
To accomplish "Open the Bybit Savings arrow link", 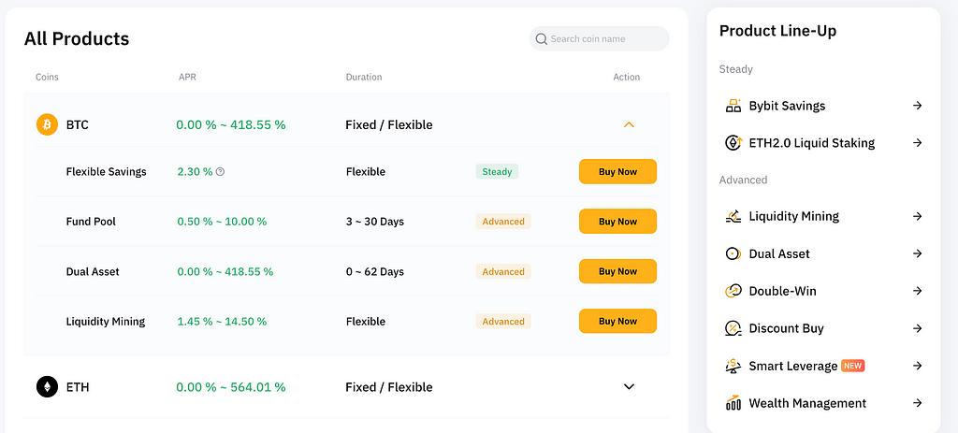I will (x=918, y=106).
